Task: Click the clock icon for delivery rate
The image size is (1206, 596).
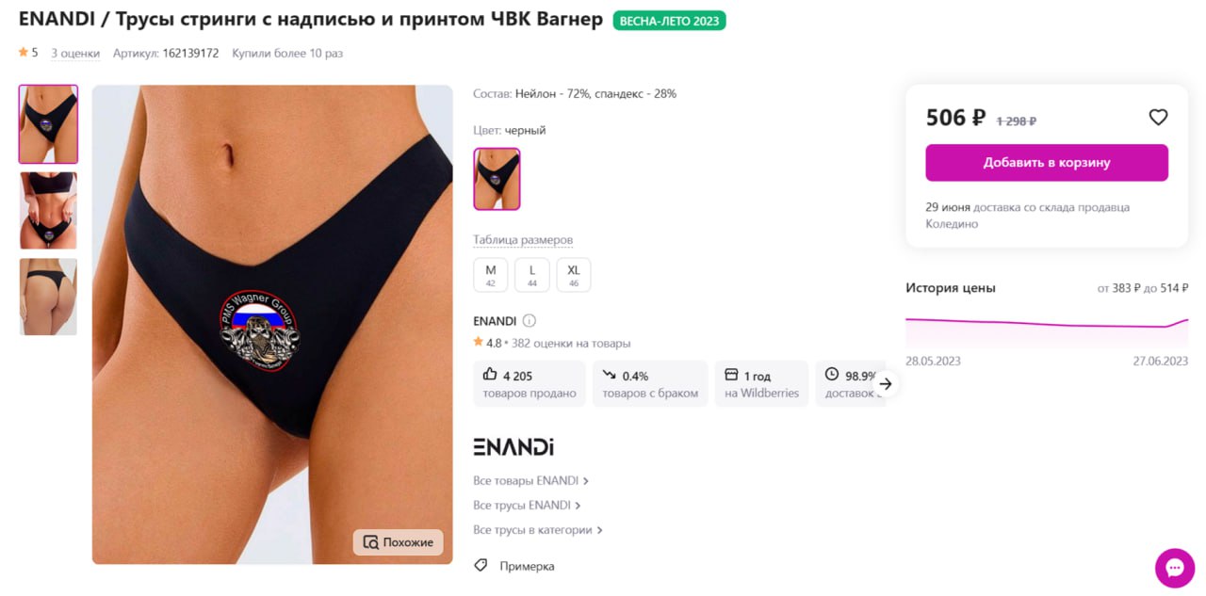Action: (x=832, y=374)
